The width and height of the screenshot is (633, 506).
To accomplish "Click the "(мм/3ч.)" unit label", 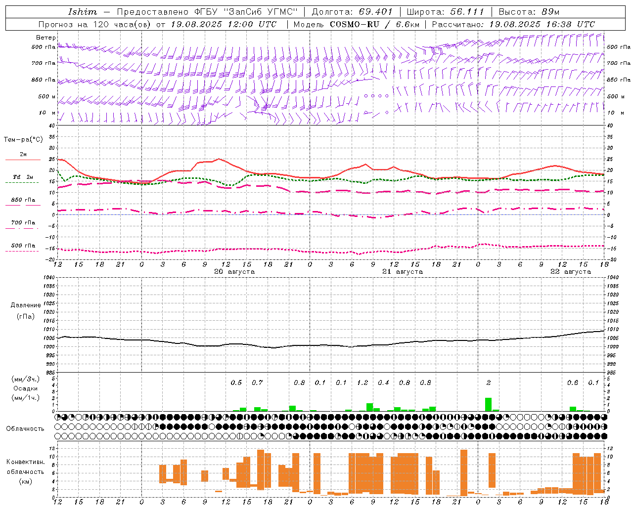I will (x=26, y=379).
